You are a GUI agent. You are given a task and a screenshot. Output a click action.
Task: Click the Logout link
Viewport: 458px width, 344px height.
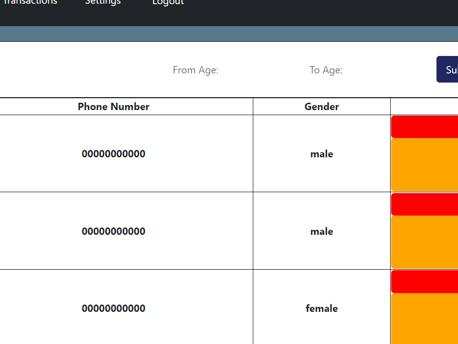click(168, 2)
